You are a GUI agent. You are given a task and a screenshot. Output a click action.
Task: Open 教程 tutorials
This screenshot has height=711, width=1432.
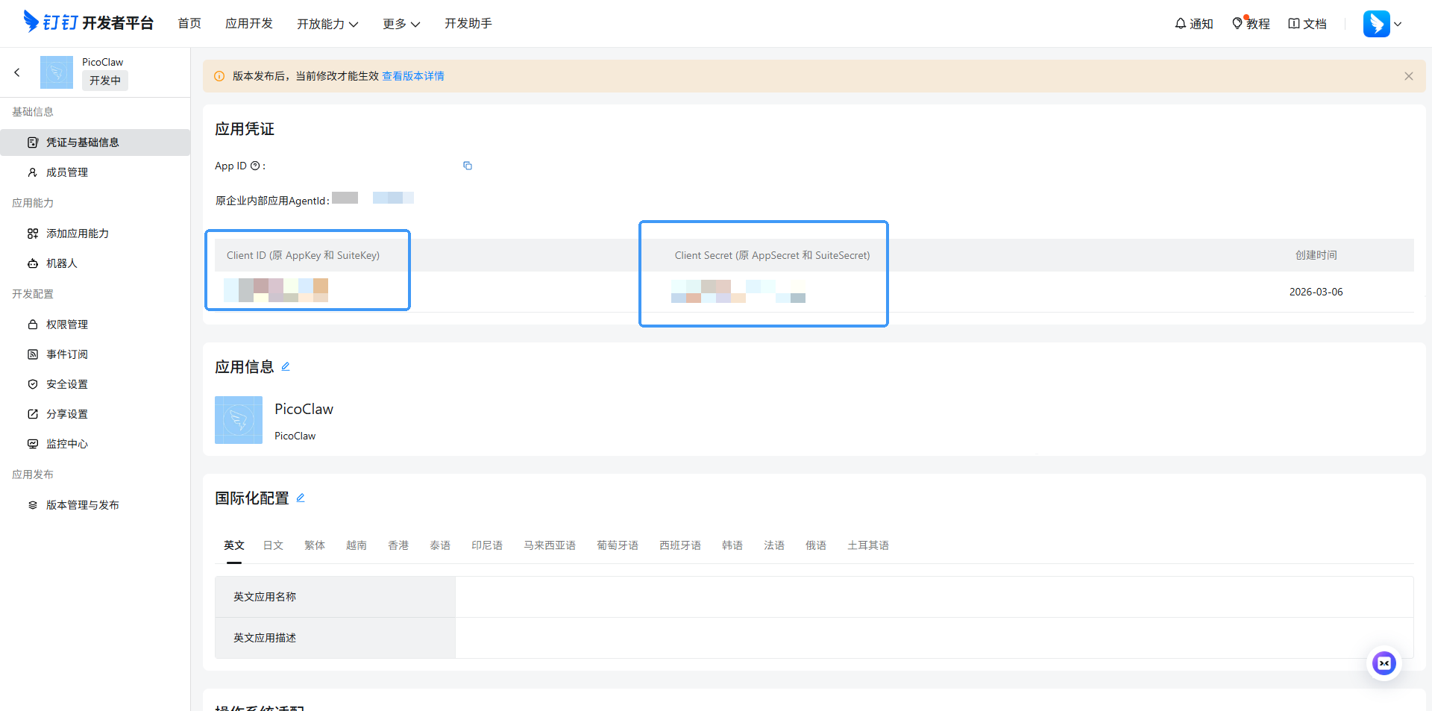[x=1251, y=24]
